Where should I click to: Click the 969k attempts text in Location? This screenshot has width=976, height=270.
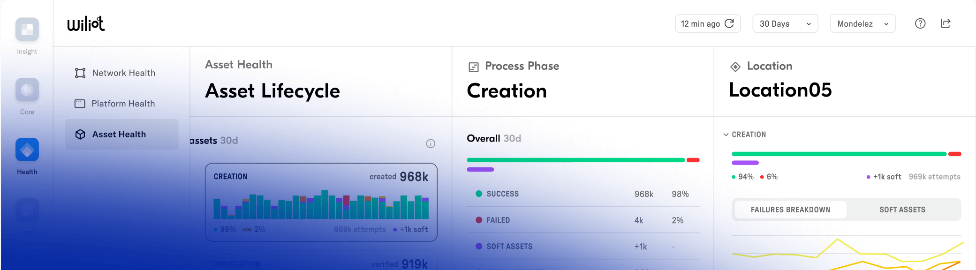(x=935, y=177)
